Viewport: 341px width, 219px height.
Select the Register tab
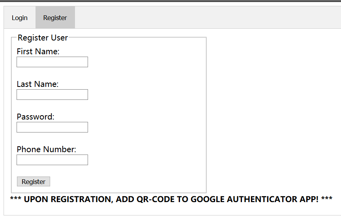[x=55, y=18]
